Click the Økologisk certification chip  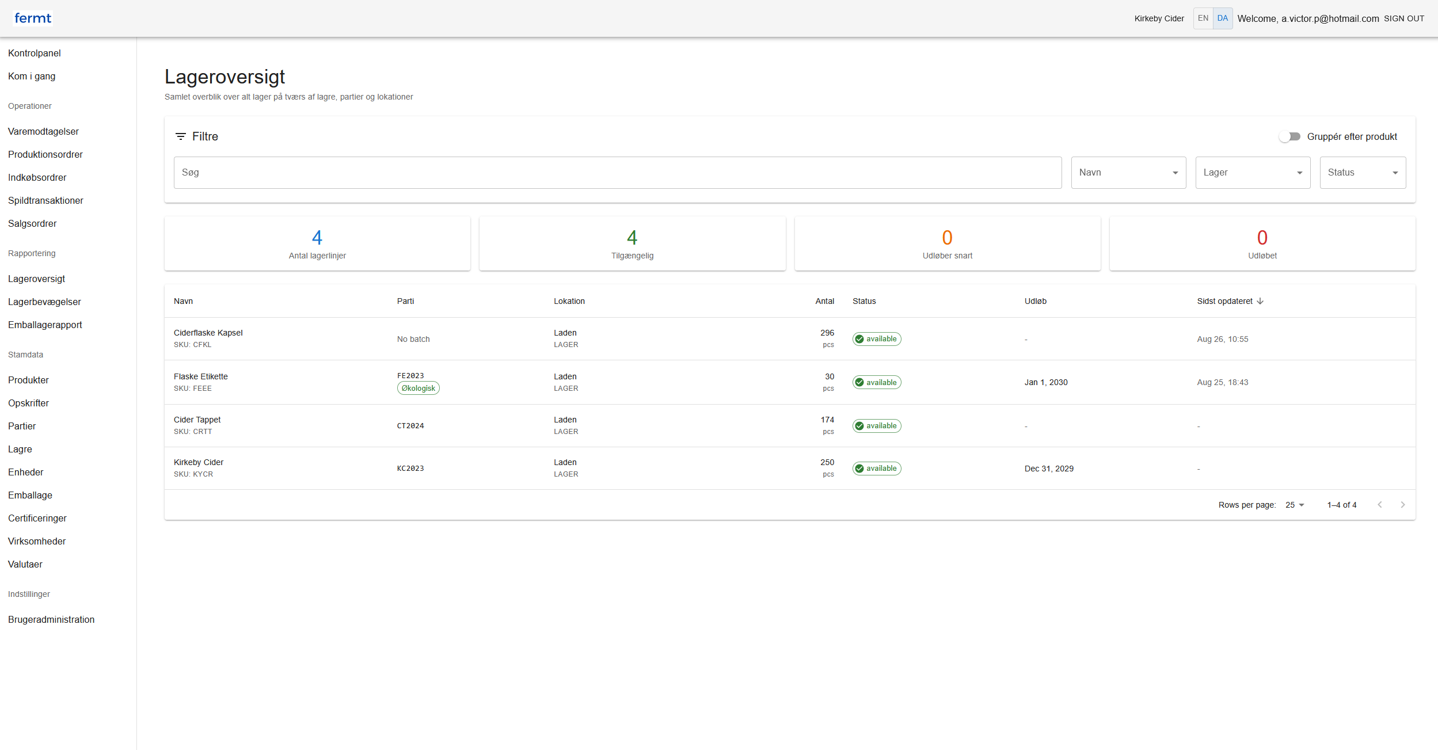[418, 389]
